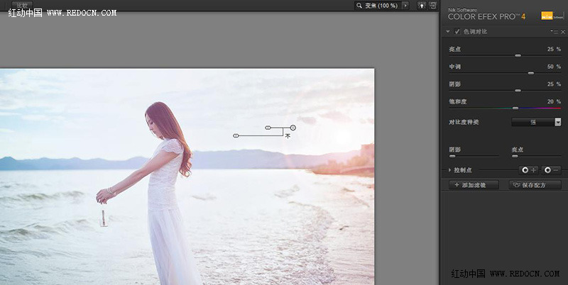Click the top 亮点 value 25 %
Image resolution: width=568 pixels, height=285 pixels.
click(x=554, y=49)
